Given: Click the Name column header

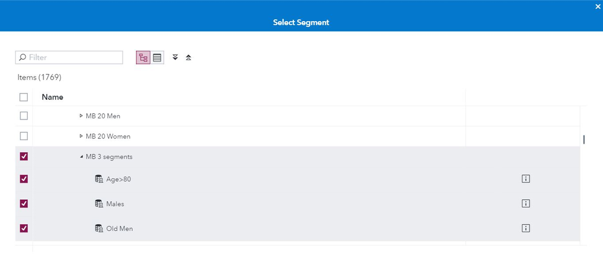Looking at the screenshot, I should point(53,97).
